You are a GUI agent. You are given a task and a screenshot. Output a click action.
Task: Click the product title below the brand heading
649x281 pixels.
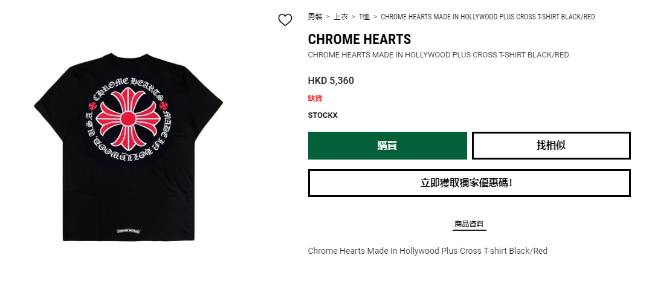(438, 55)
